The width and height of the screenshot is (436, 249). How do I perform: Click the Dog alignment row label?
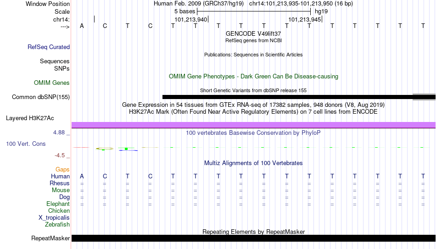tap(65, 197)
